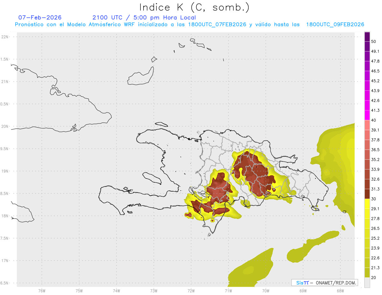
Task: Click the magenta swatch between 41.3 and 42.6
Action: coord(367,105)
